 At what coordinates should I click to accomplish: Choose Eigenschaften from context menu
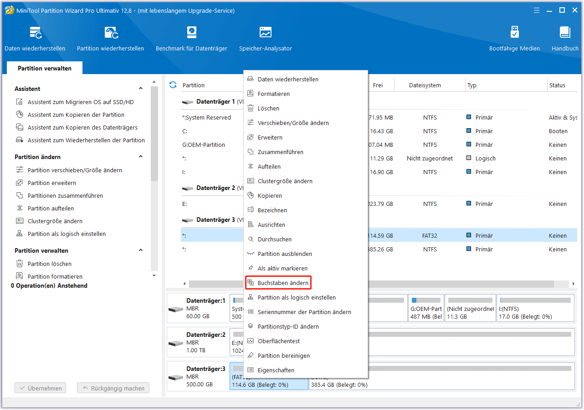pyautogui.click(x=306, y=370)
